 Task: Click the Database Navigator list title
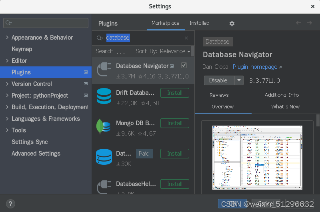142,66
